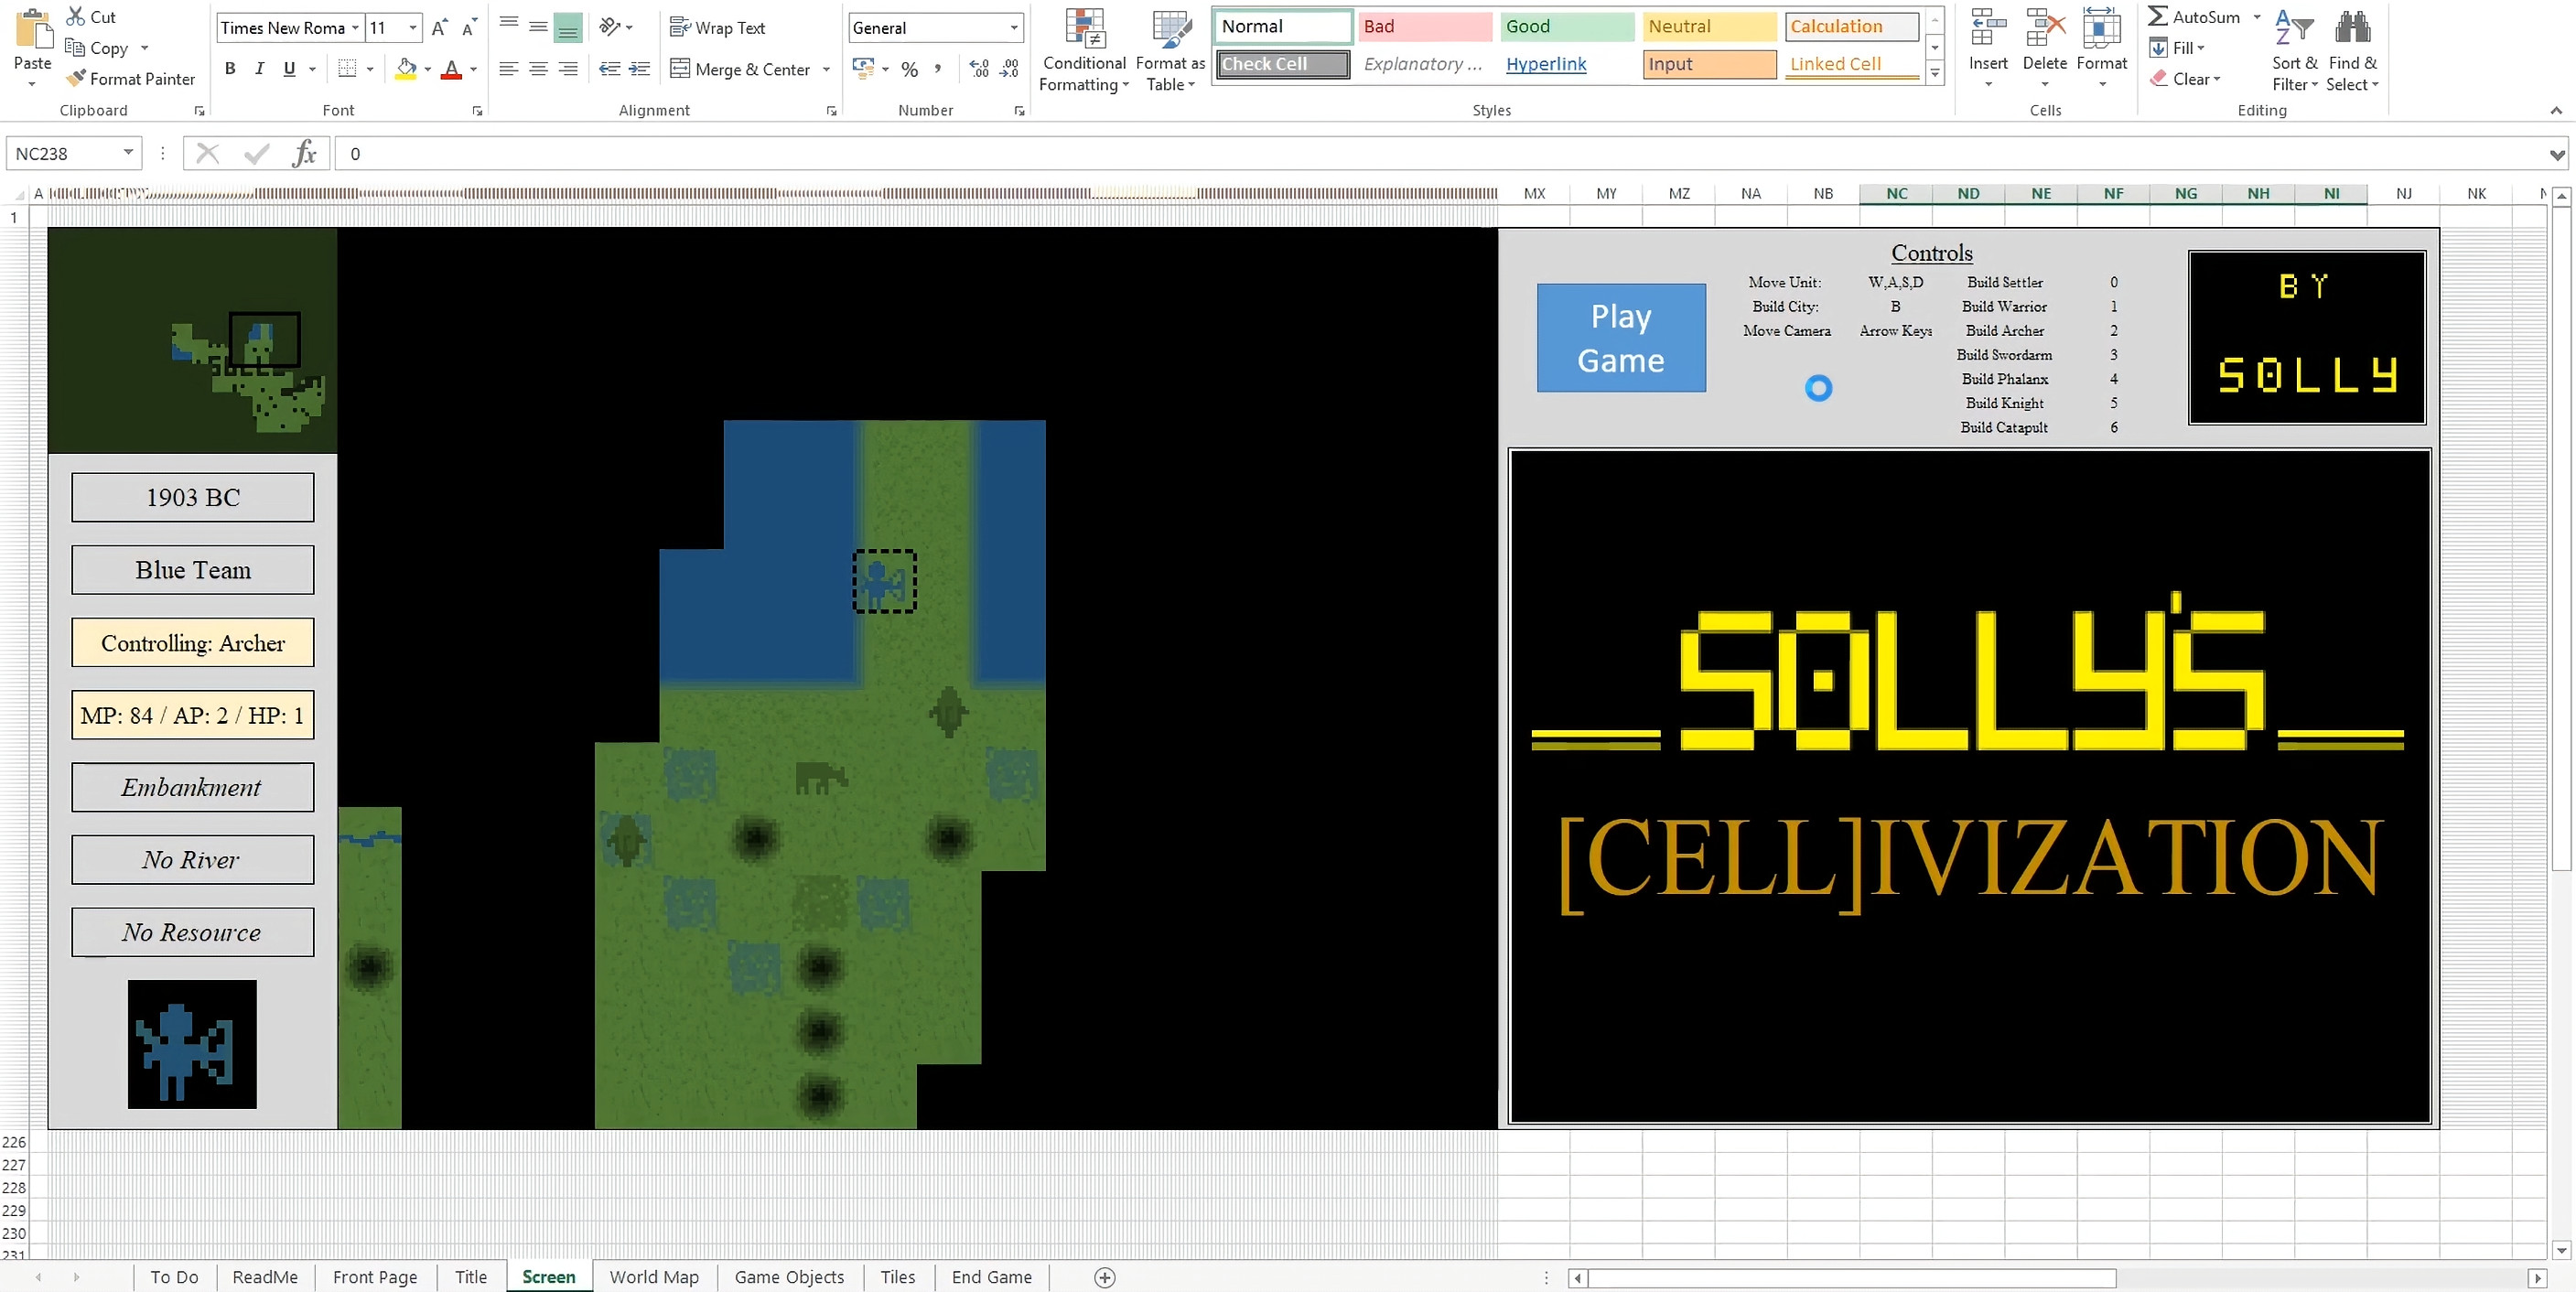Click the Check Cell style toggle
The width and height of the screenshot is (2576, 1292).
tap(1282, 62)
